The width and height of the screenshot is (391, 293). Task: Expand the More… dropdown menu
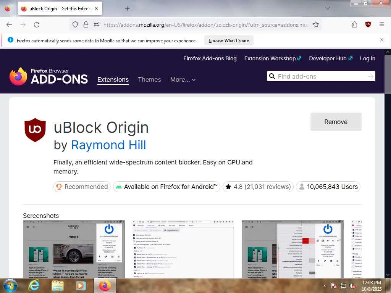point(183,79)
